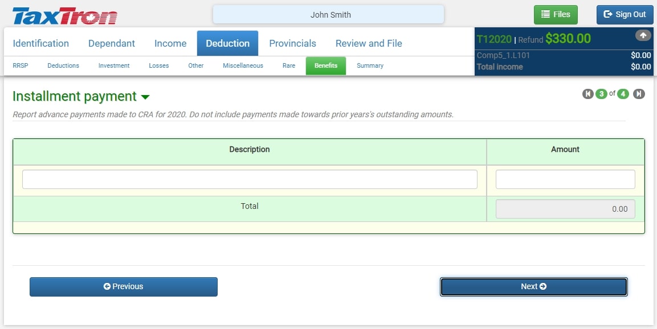Click the Refund $330.00 amount
Viewport: 657px width, 329px height.
tap(568, 39)
